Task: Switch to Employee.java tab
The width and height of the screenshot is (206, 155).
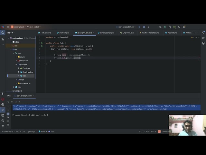Action: coord(127,33)
